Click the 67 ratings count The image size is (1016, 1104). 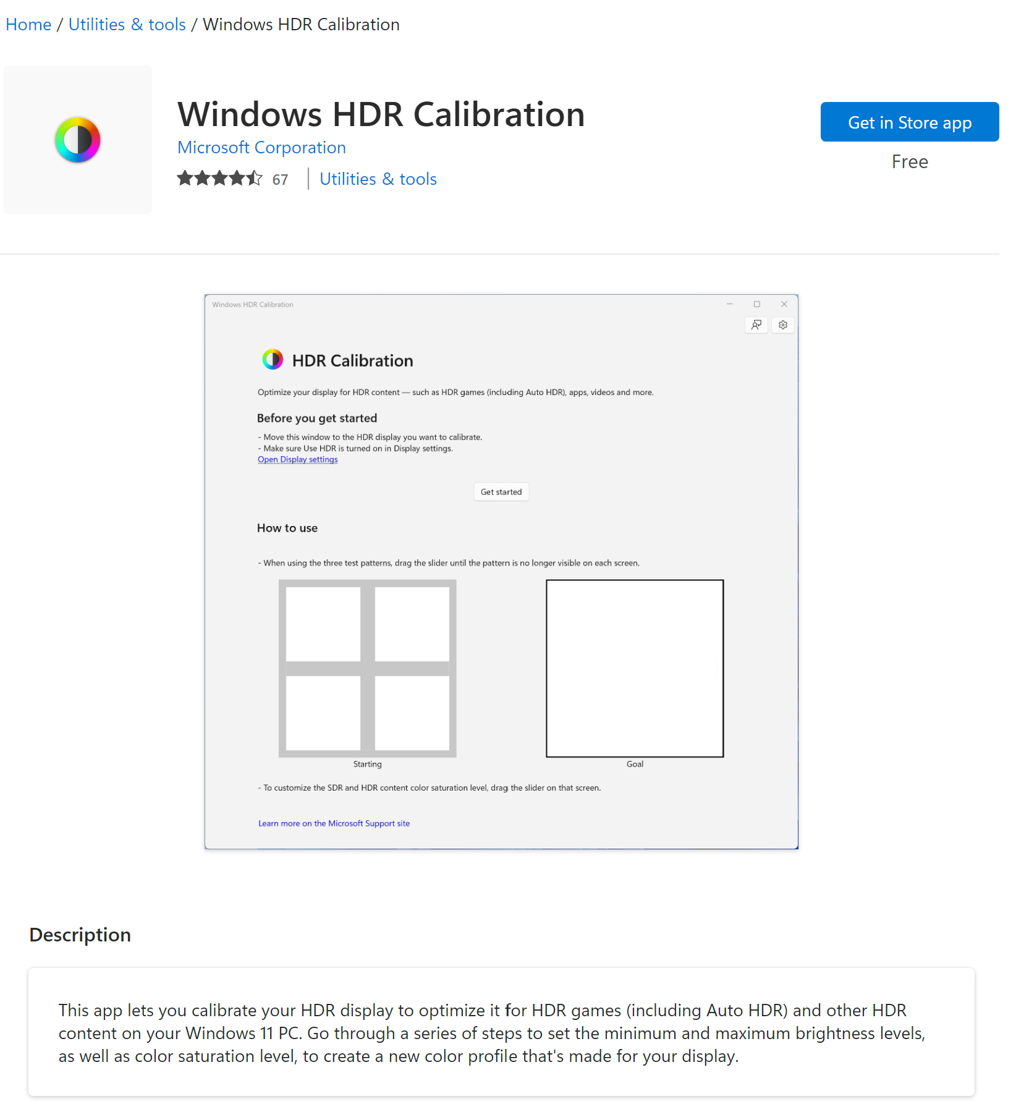click(280, 180)
